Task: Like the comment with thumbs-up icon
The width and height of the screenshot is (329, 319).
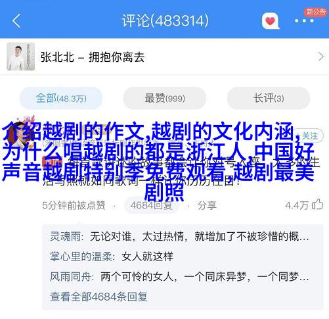Action: (x=318, y=205)
